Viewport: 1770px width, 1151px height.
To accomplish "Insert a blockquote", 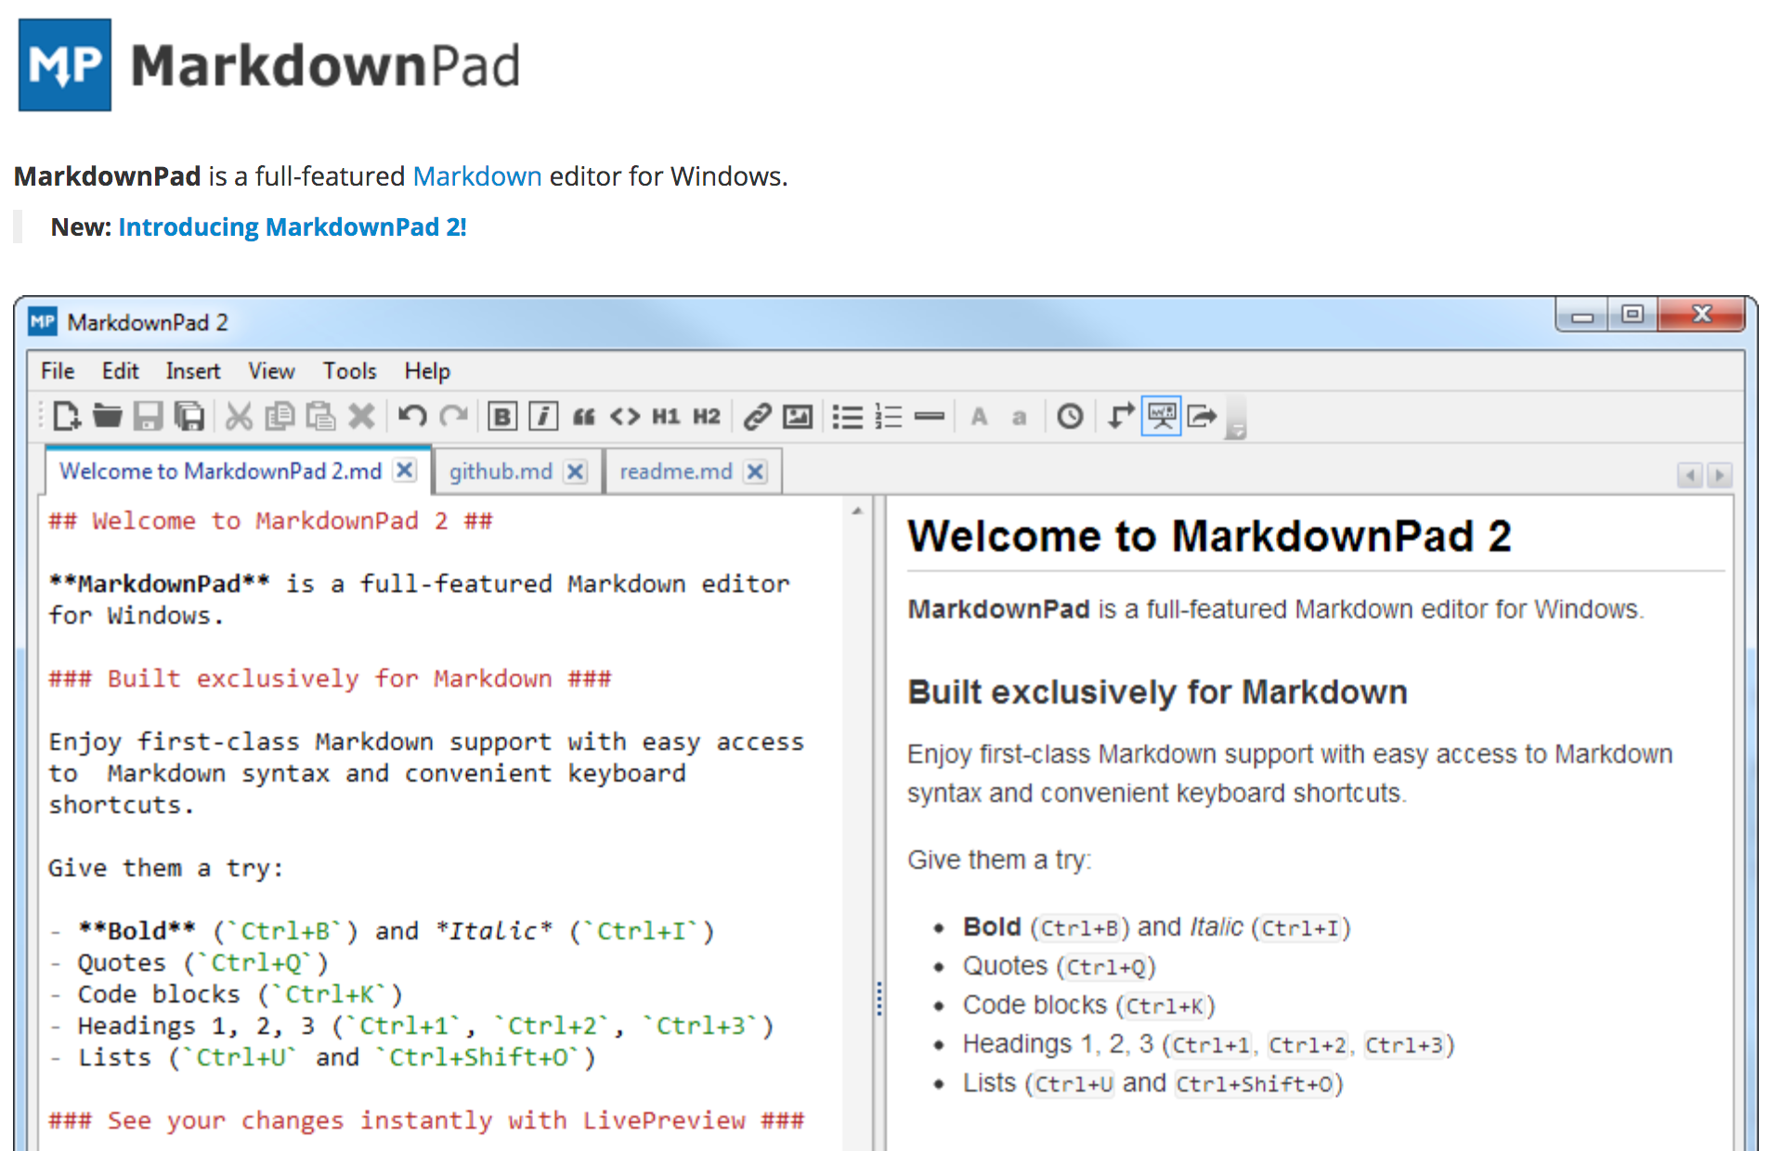I will (583, 416).
